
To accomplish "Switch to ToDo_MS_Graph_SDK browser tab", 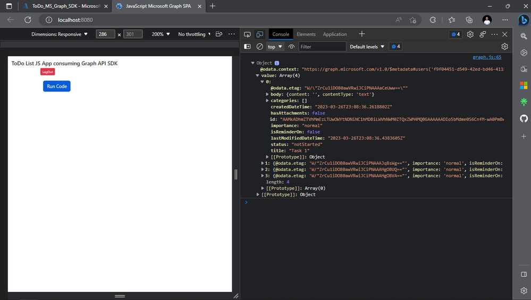I will pos(66,6).
